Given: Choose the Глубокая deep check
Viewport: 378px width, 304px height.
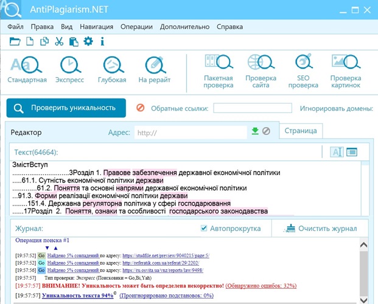Looking at the screenshot, I should [x=112, y=70].
